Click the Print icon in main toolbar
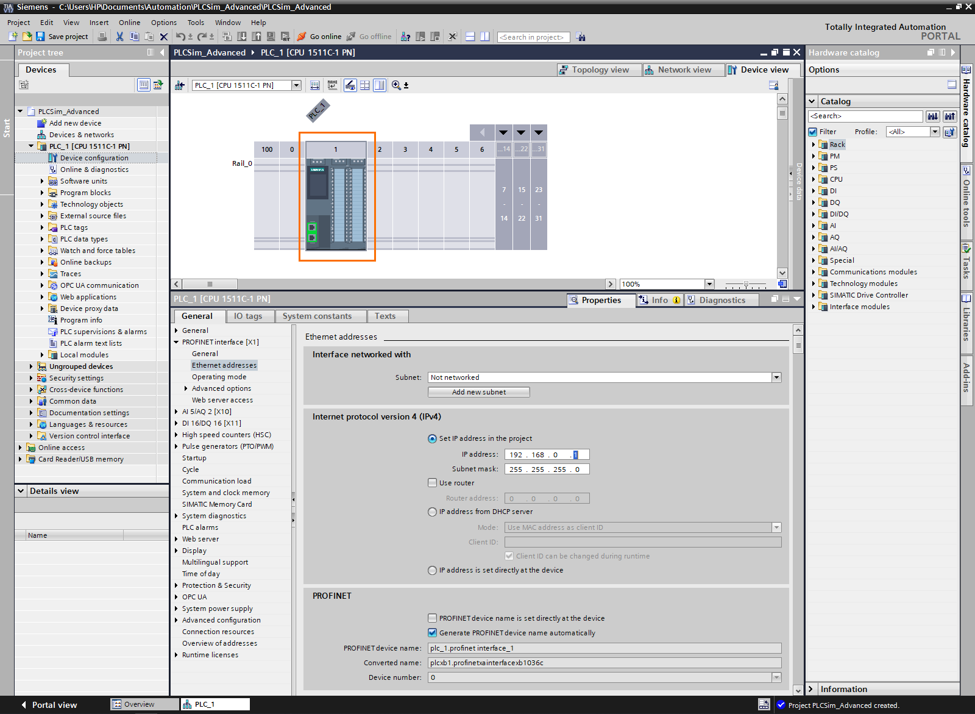 point(102,37)
